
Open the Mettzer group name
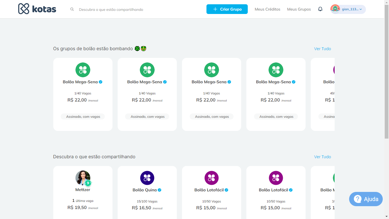[x=83, y=190]
